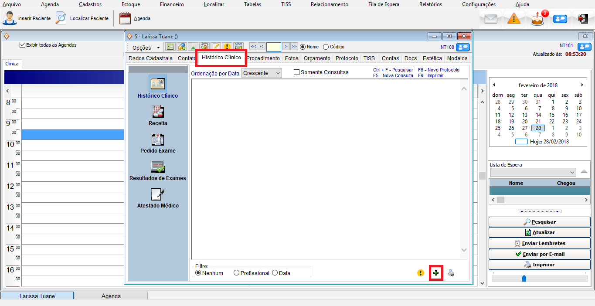
Task: Click the Atualizar button
Action: 539,232
